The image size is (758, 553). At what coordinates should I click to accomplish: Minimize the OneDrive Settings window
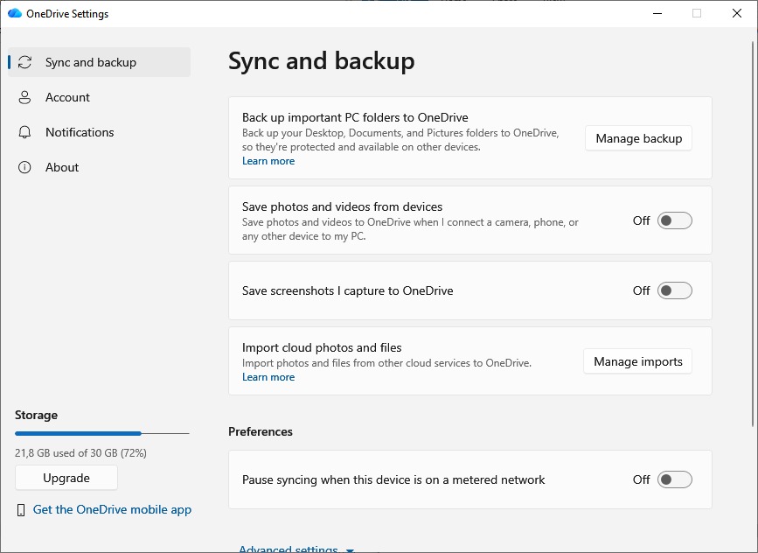657,13
